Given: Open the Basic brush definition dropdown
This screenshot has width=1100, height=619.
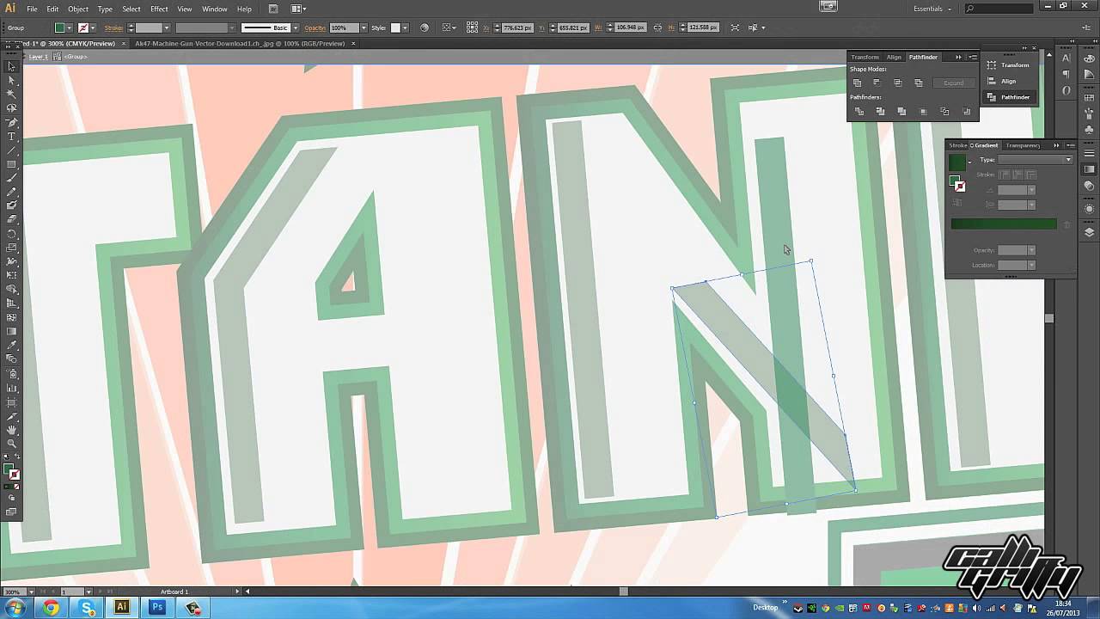Looking at the screenshot, I should [x=294, y=28].
